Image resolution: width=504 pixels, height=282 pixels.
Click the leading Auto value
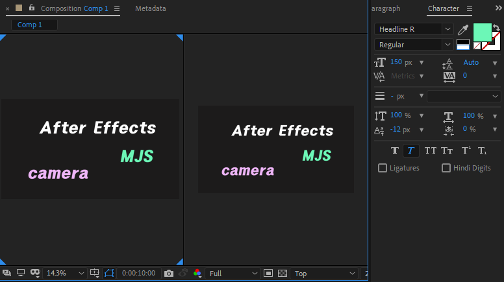point(471,63)
